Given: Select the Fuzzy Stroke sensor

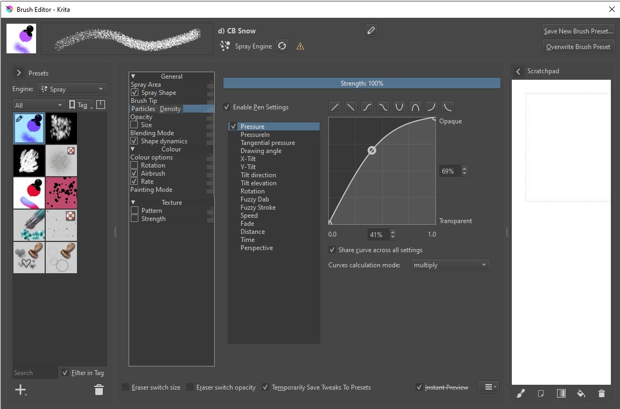Looking at the screenshot, I should [x=258, y=207].
